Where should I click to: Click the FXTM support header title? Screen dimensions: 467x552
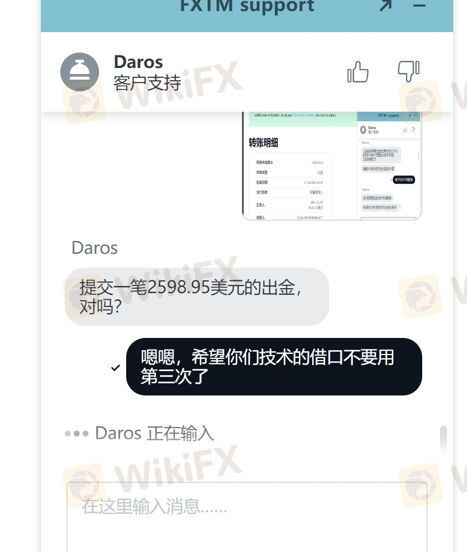[247, 6]
